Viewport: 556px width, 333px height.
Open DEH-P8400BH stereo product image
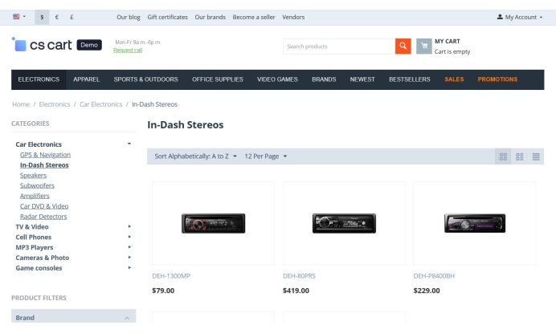click(x=475, y=223)
